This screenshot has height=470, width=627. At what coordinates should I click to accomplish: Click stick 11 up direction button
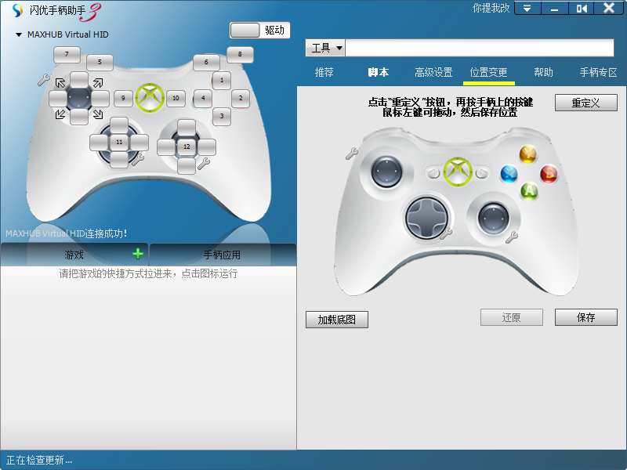(x=119, y=125)
